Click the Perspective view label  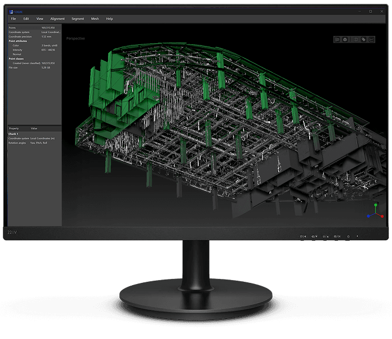(x=76, y=38)
